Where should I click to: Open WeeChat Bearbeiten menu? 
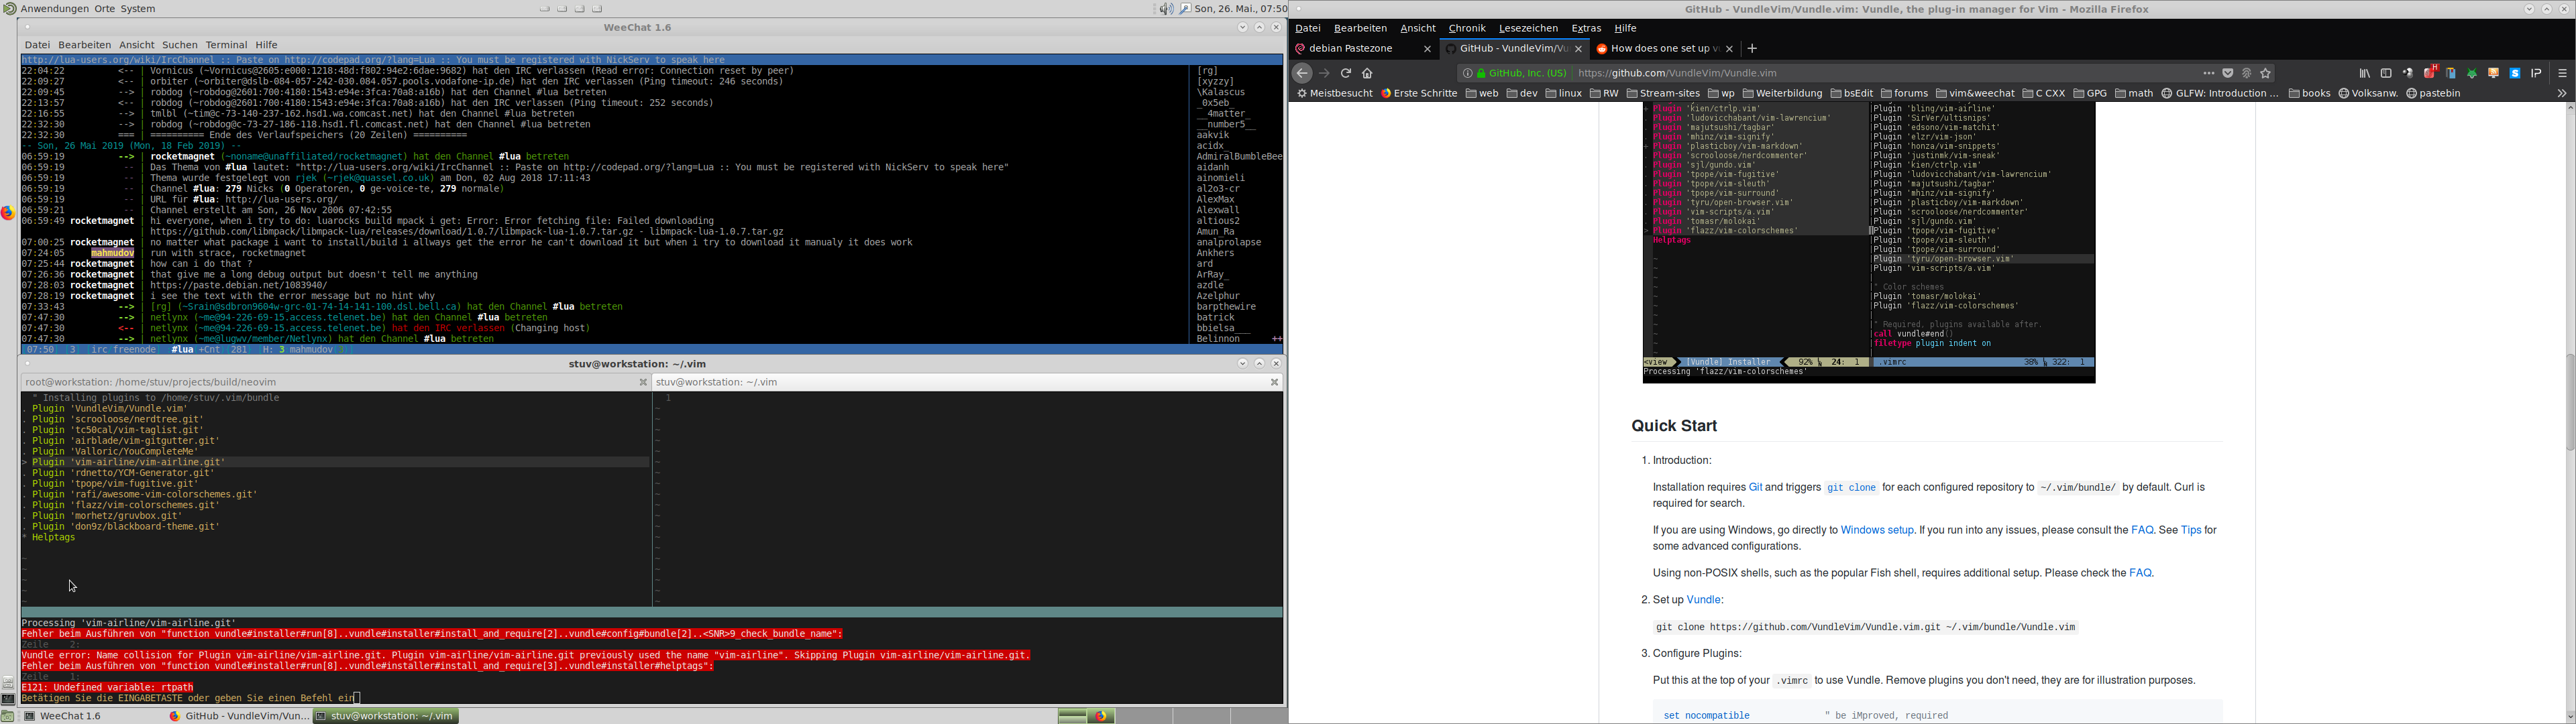point(85,45)
